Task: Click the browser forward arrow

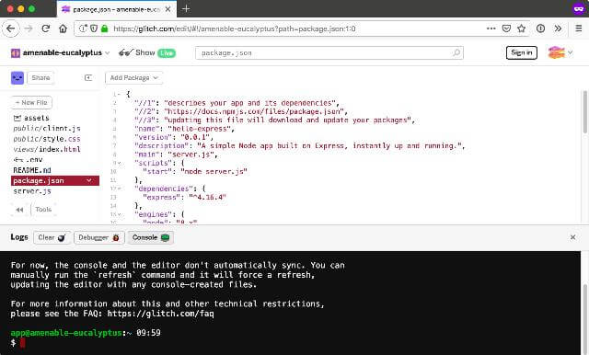Action: pyautogui.click(x=29, y=29)
